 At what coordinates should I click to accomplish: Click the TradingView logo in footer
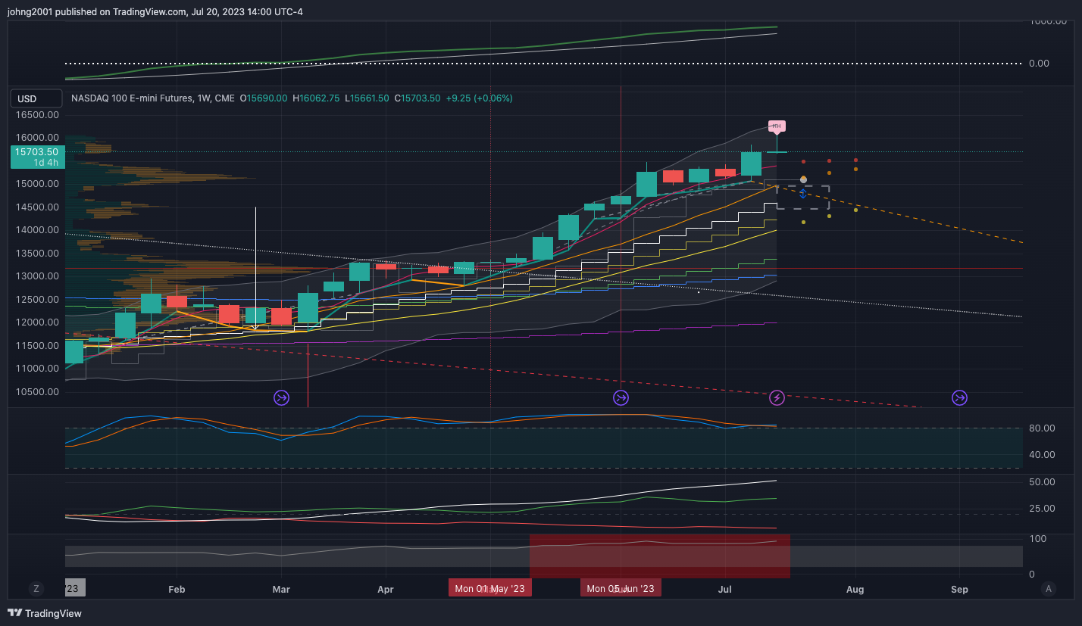[45, 613]
